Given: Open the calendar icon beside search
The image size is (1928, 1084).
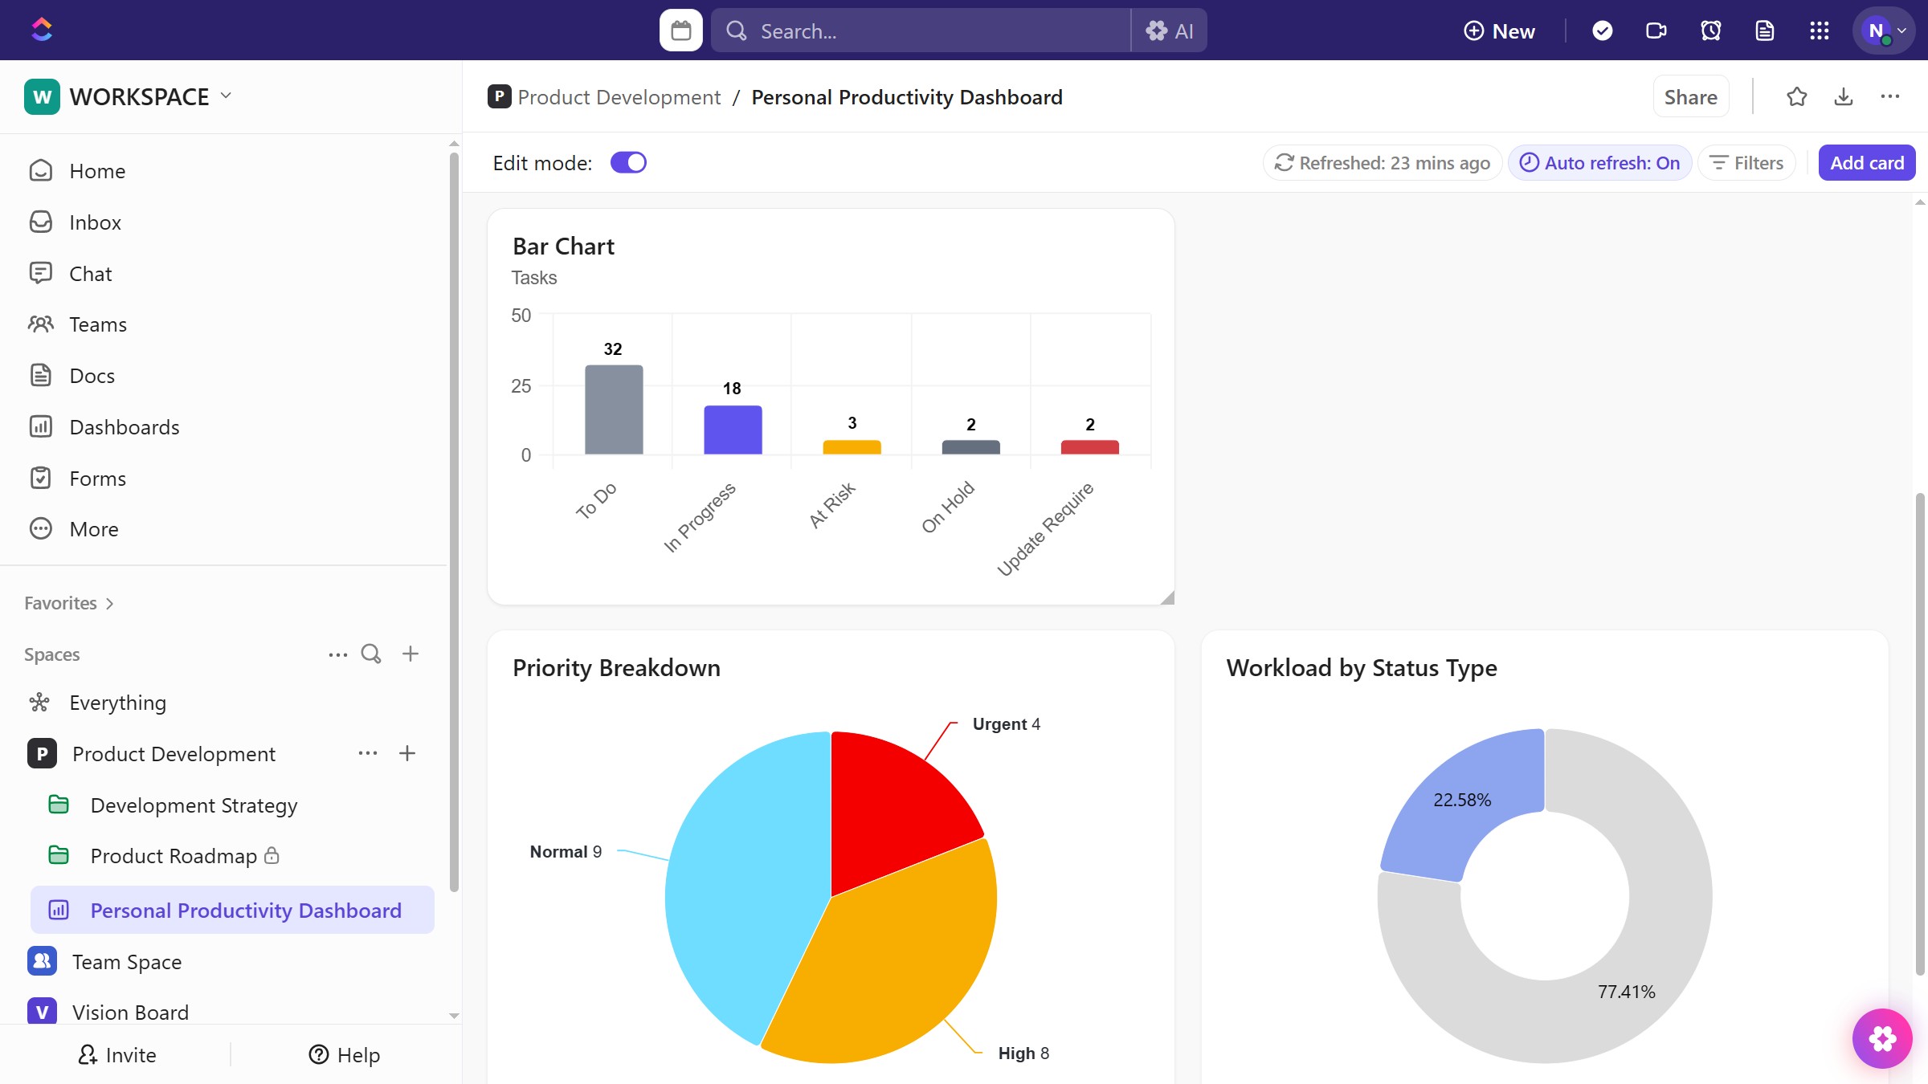Looking at the screenshot, I should [680, 31].
